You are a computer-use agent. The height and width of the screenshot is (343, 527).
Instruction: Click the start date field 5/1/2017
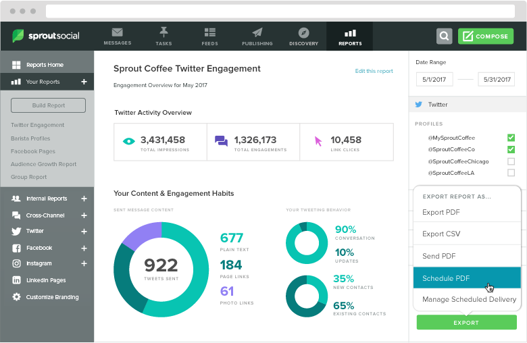point(434,80)
